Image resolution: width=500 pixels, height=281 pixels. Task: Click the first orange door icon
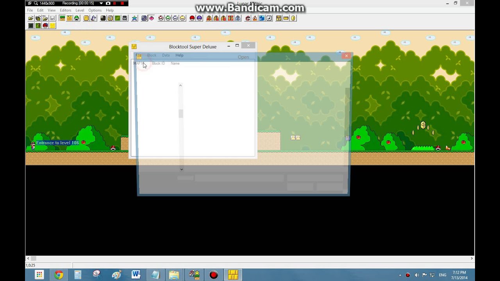point(209,18)
